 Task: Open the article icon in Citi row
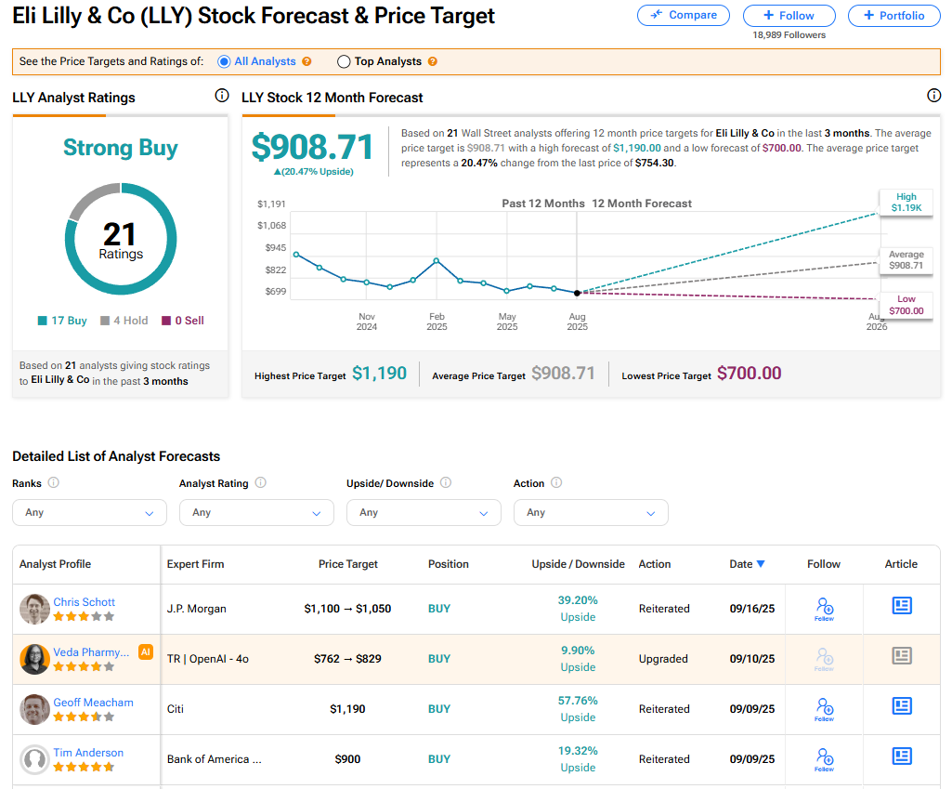[x=901, y=707]
